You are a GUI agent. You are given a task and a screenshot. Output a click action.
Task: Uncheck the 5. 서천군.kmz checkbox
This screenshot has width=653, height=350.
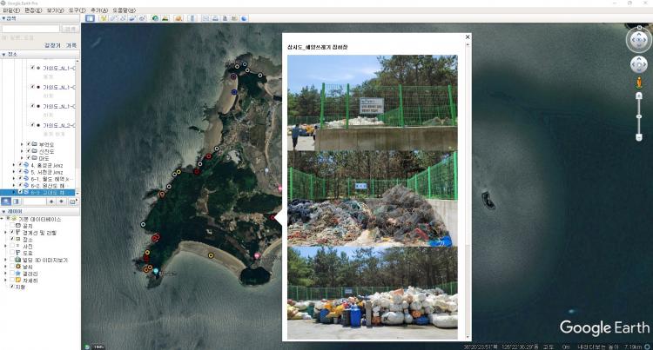pos(20,171)
